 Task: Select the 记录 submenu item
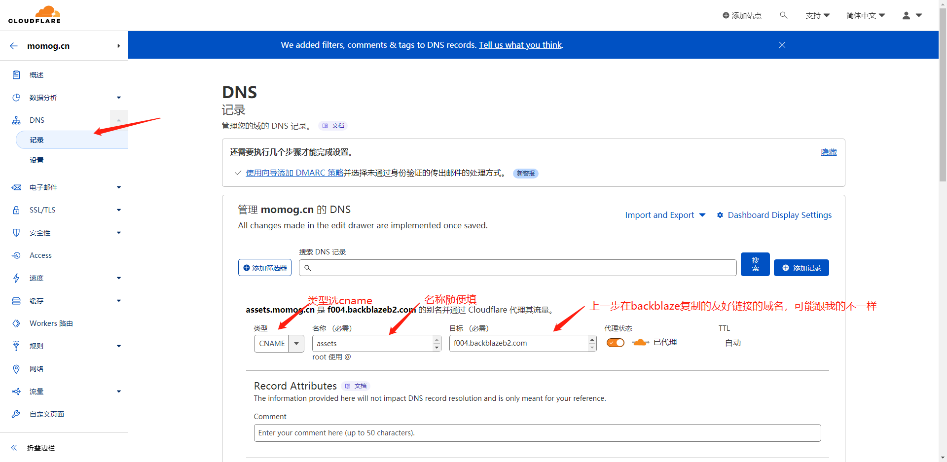pos(72,140)
